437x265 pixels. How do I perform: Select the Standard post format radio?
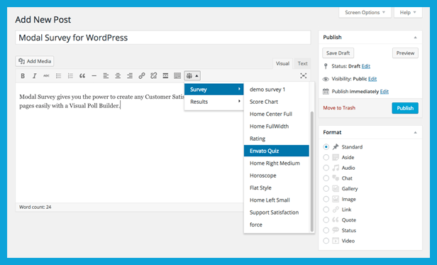tap(326, 147)
